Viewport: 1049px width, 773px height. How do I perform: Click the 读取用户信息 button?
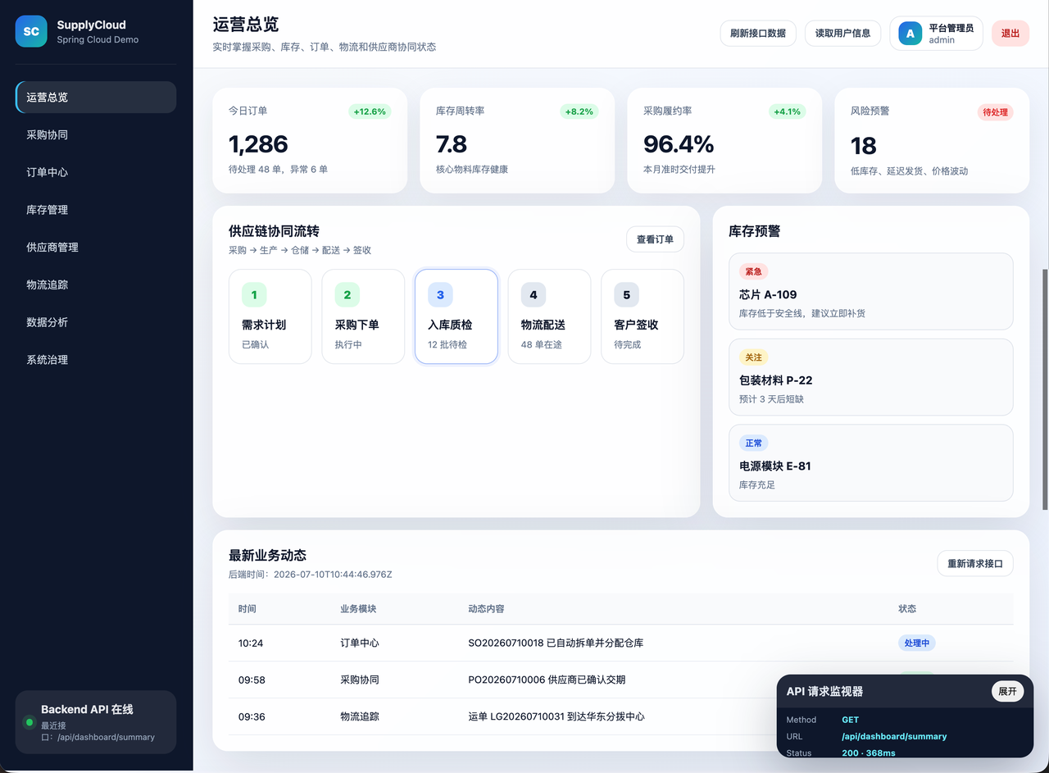(x=842, y=34)
